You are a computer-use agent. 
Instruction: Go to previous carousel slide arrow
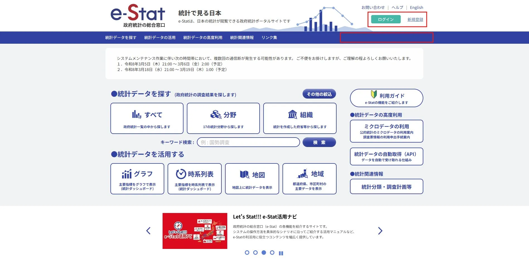(x=148, y=231)
